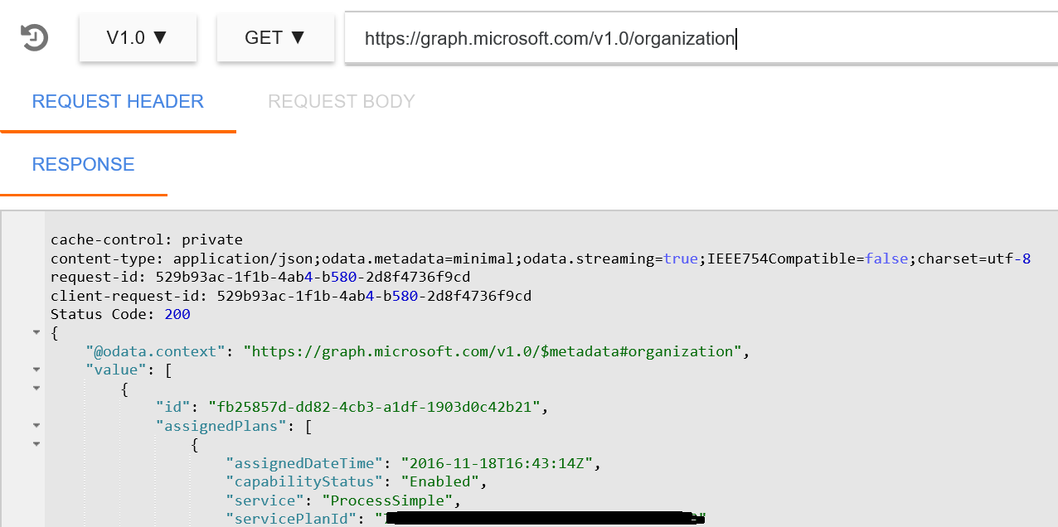Click the "Status Code: 200" line

[x=120, y=314]
